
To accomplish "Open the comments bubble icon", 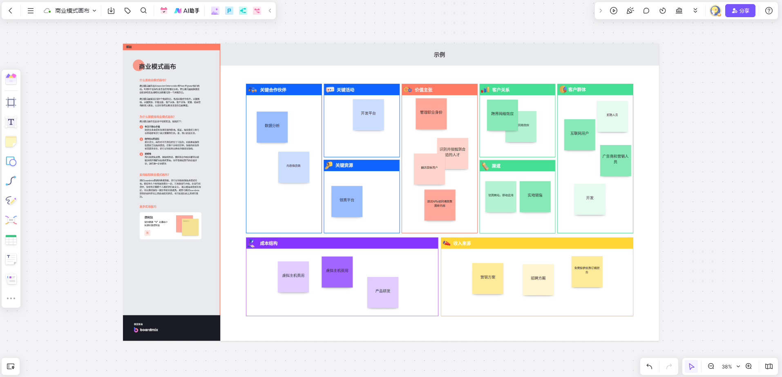I will pyautogui.click(x=646, y=11).
